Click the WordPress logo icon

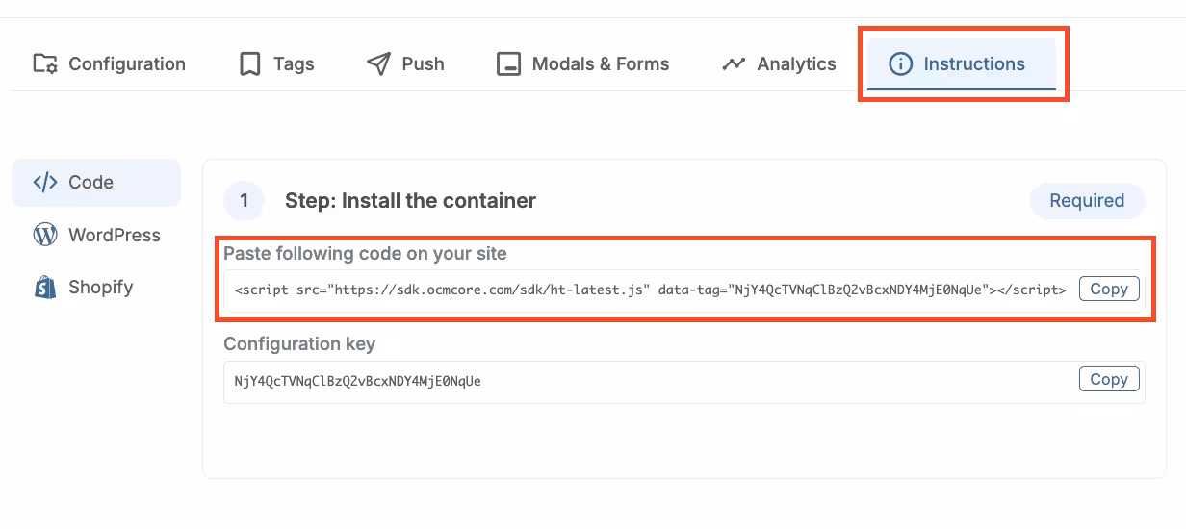tap(45, 235)
